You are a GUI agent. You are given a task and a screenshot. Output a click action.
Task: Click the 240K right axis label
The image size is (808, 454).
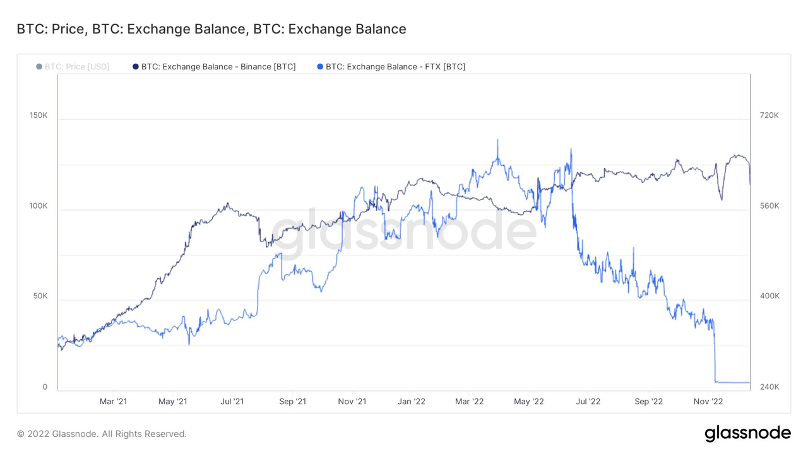pos(769,387)
